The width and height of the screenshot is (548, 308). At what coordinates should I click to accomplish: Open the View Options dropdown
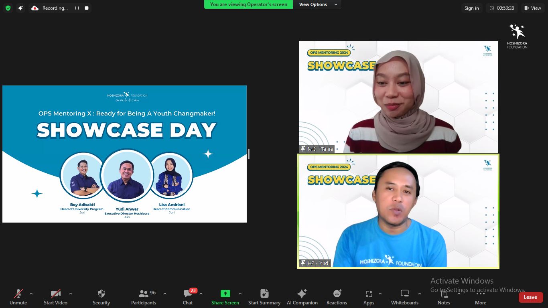(x=317, y=4)
